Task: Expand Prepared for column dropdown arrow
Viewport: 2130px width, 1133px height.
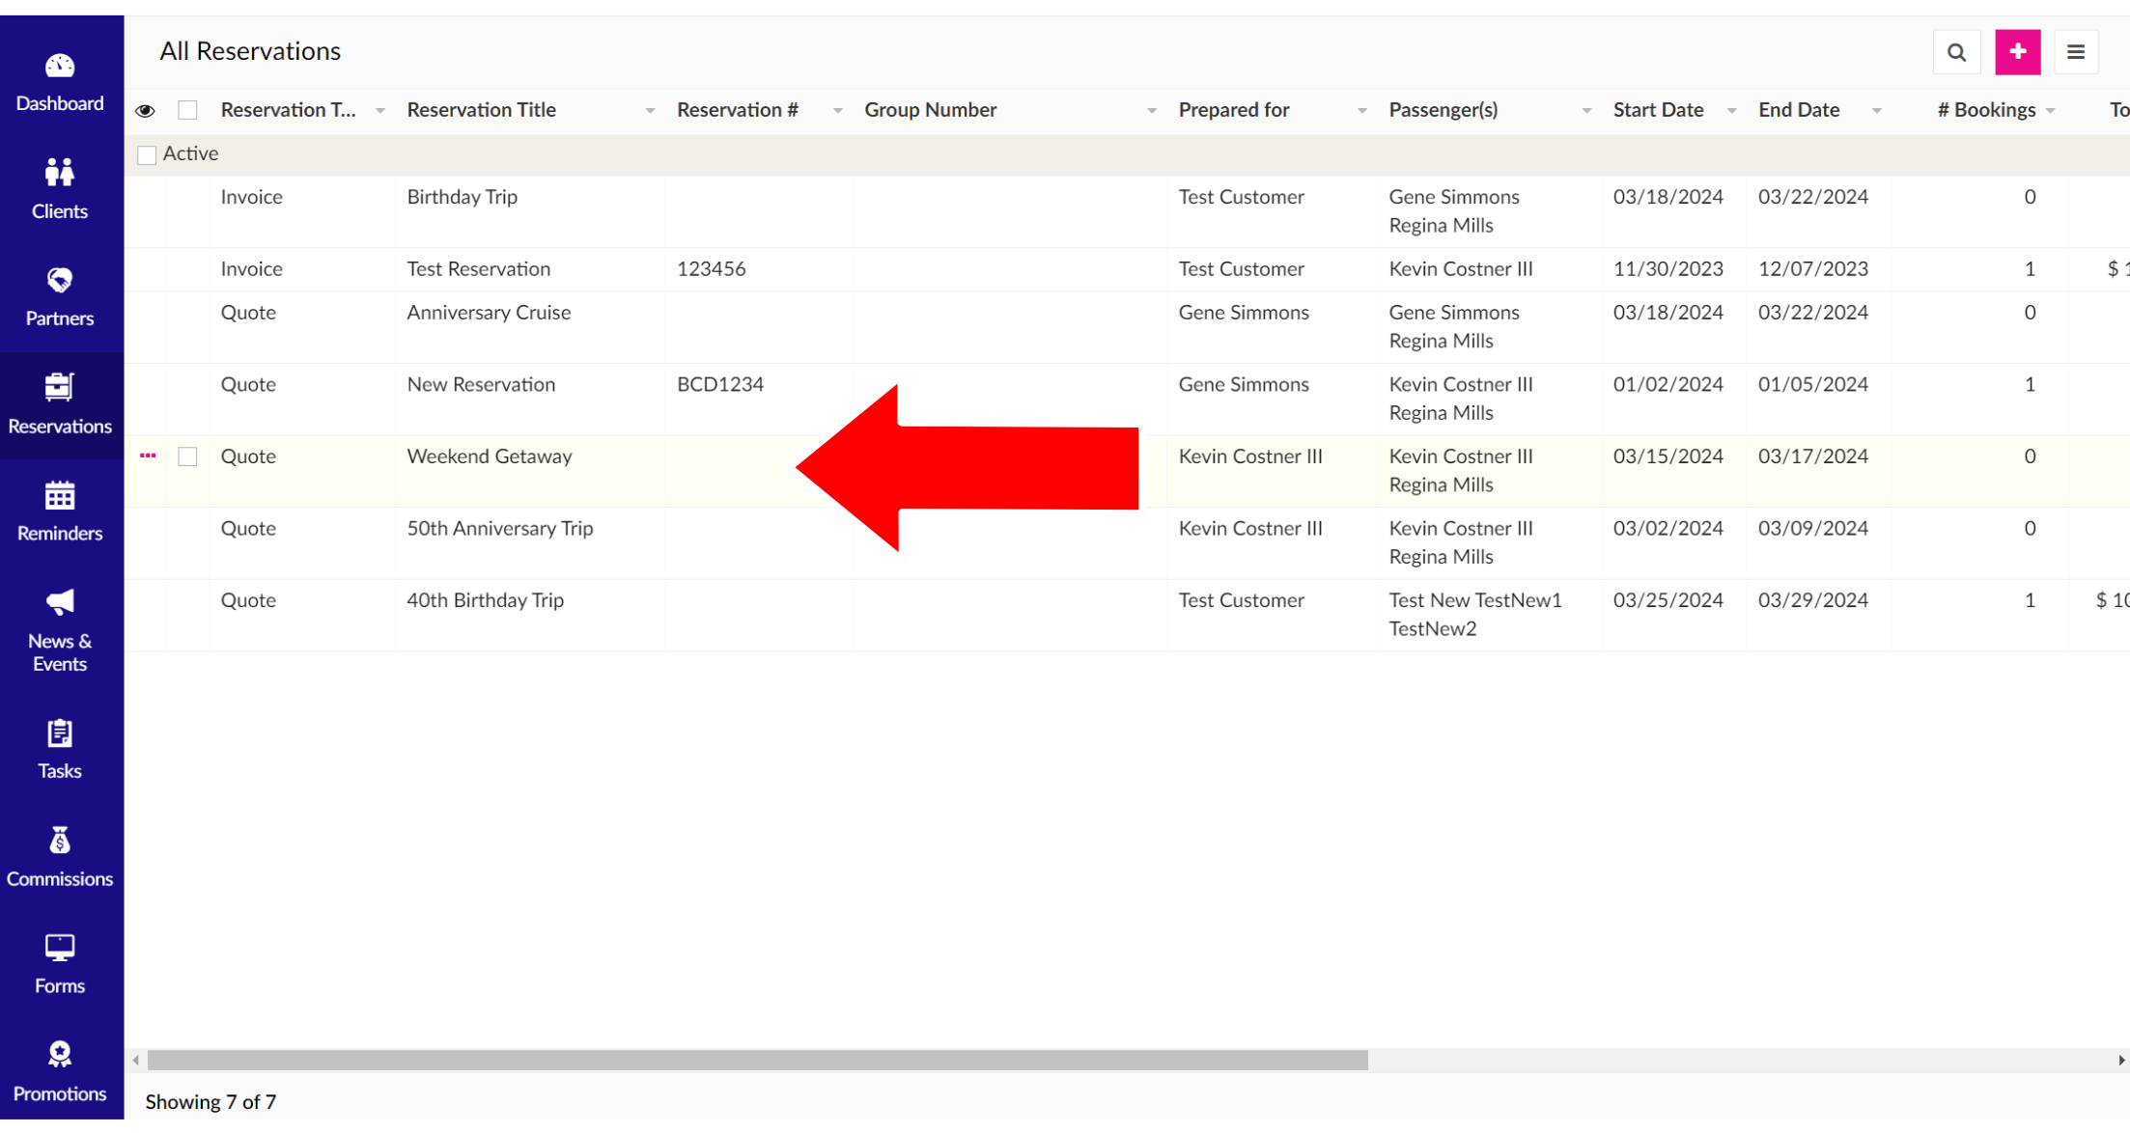Action: [1361, 111]
